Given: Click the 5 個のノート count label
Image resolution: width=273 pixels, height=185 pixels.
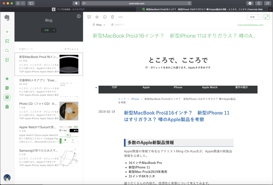Looking at the screenshot, I should pos(26,49).
